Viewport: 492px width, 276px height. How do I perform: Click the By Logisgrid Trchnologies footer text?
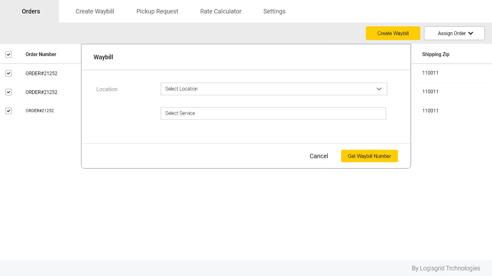coord(446,268)
